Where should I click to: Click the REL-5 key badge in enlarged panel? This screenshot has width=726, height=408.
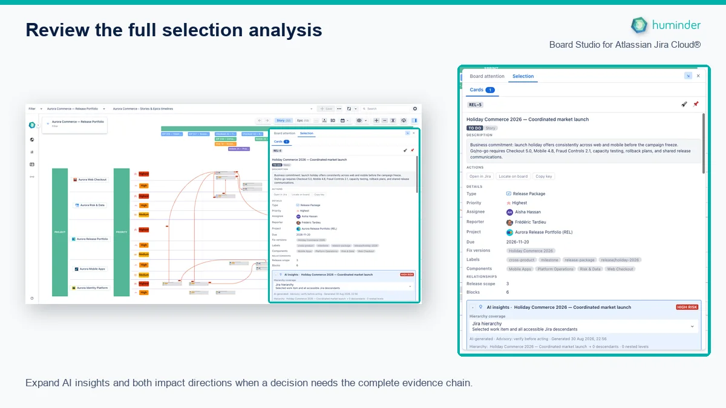475,105
